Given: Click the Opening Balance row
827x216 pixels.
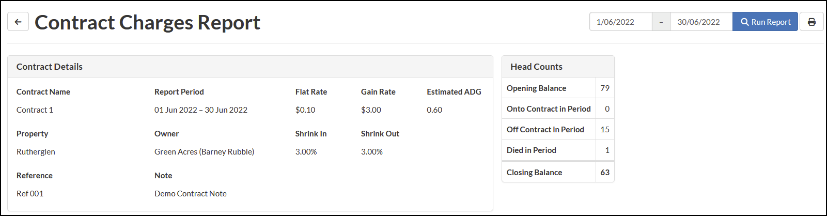Looking at the screenshot, I should pyautogui.click(x=558, y=88).
